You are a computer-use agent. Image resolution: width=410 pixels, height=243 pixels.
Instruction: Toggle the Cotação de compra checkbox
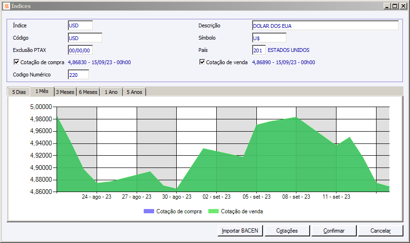pyautogui.click(x=16, y=62)
